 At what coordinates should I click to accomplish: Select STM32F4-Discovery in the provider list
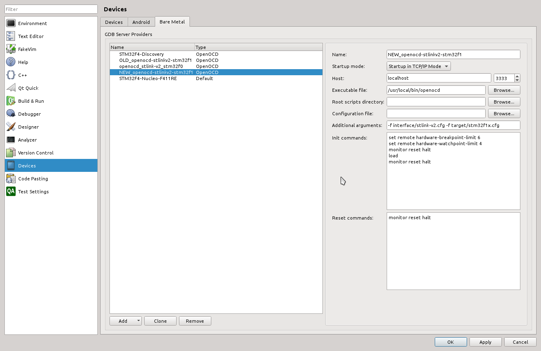click(x=141, y=54)
